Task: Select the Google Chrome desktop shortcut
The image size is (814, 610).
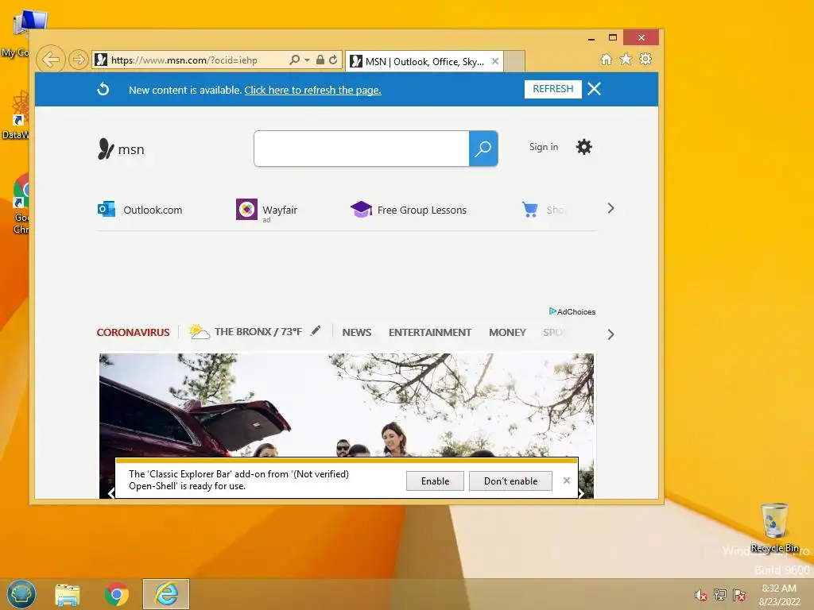Action: click(21, 203)
